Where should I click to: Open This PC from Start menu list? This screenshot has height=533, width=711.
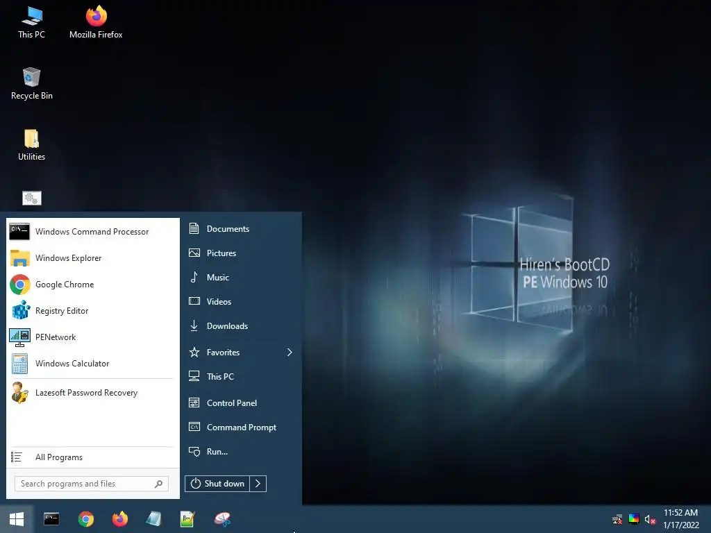click(x=240, y=376)
